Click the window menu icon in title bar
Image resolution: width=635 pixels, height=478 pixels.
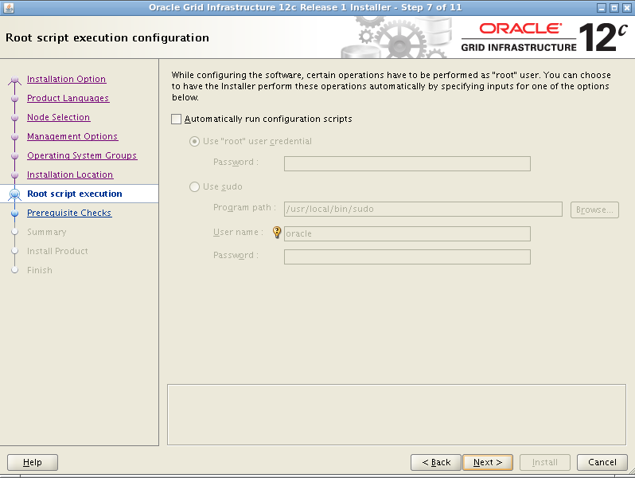click(7, 7)
